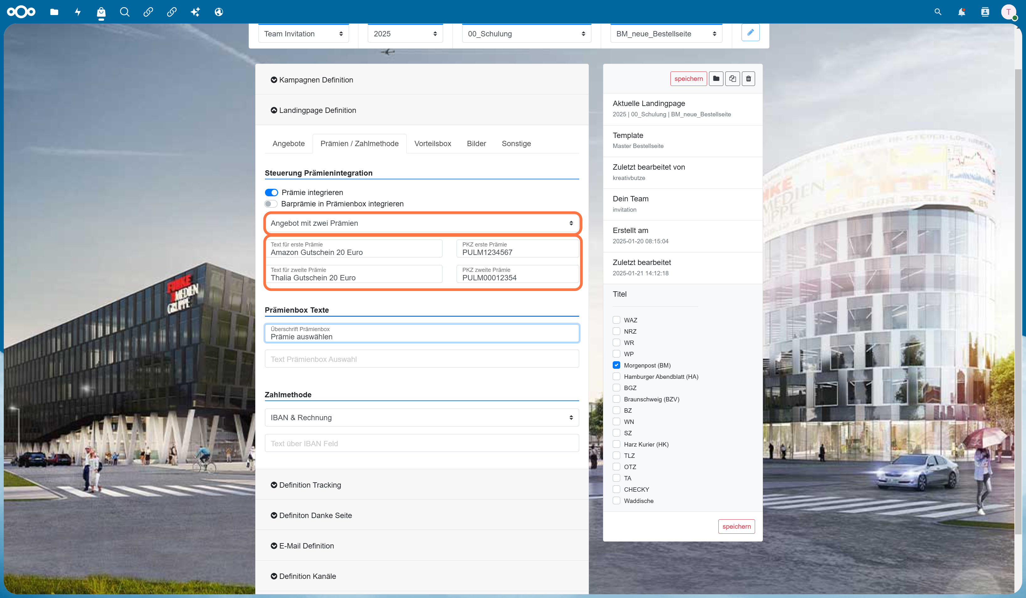Screen dimensions: 1026x598
Task: Open the user avatar menu
Action: tap(1008, 12)
